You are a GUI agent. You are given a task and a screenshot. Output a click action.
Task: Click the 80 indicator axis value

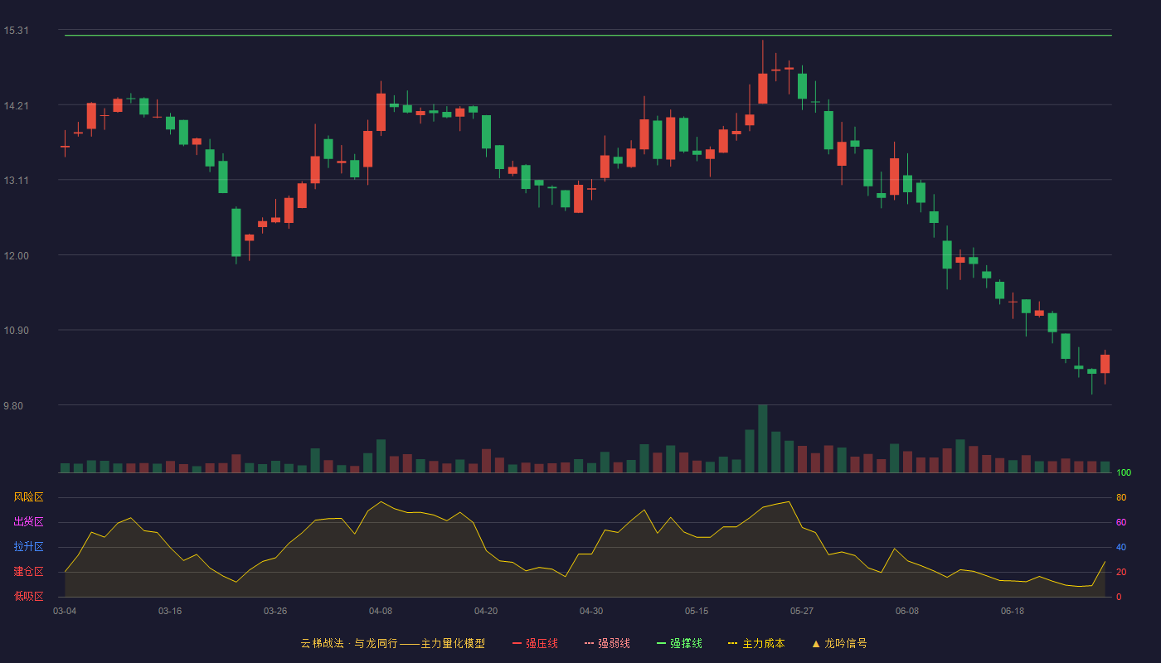[1121, 497]
